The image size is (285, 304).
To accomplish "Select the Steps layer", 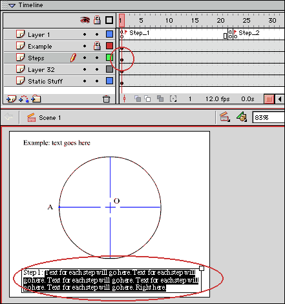I will point(59,58).
